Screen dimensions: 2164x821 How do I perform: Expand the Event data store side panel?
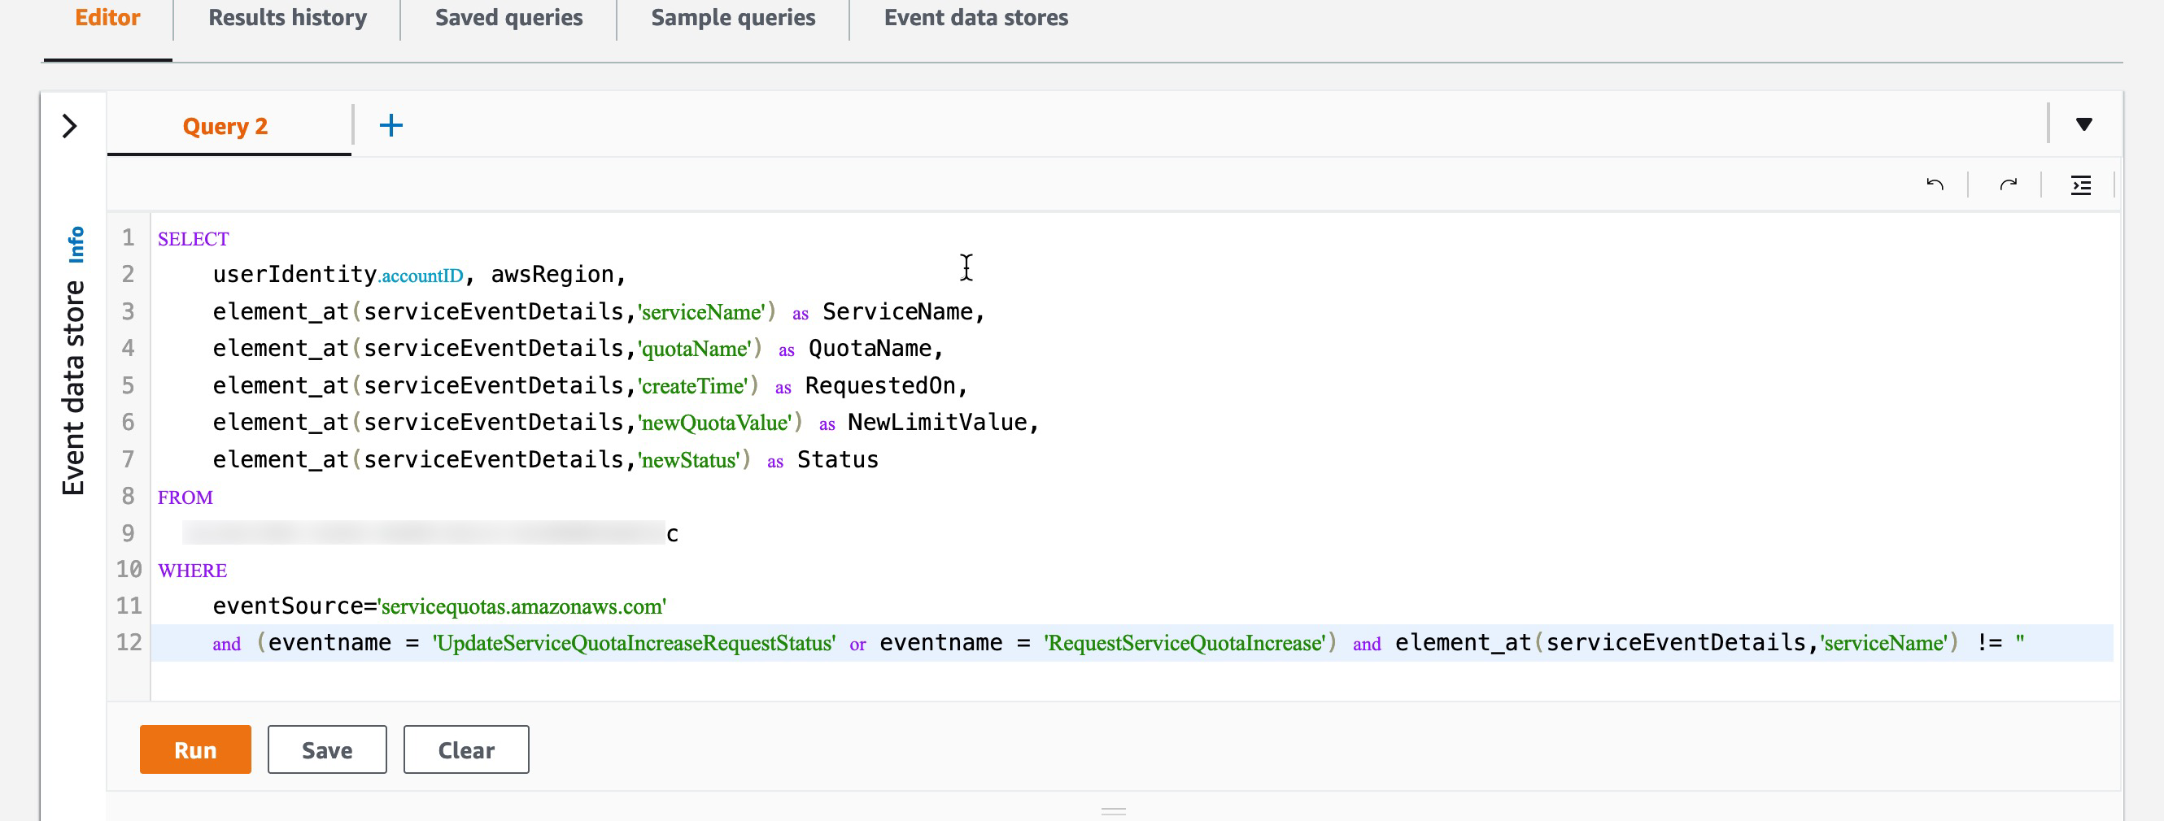(72, 124)
